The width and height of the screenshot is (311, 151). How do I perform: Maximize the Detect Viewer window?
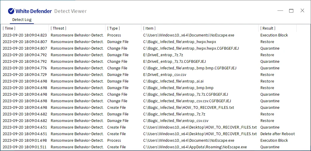click(291, 11)
